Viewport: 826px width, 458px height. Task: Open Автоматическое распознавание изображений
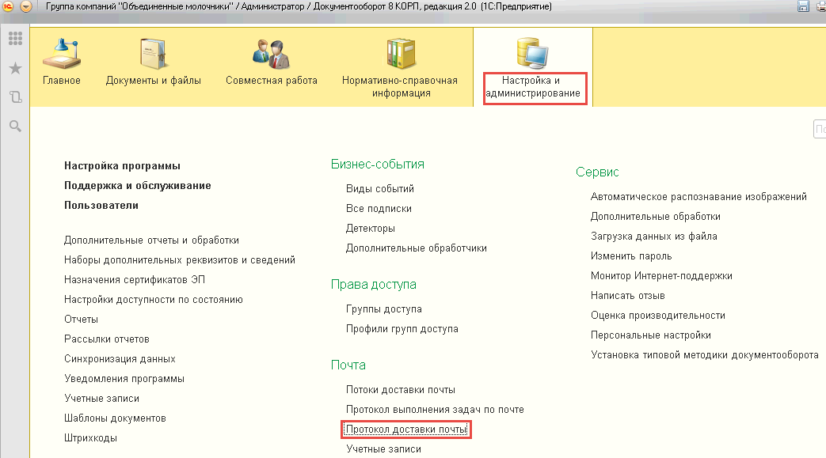[x=698, y=197]
